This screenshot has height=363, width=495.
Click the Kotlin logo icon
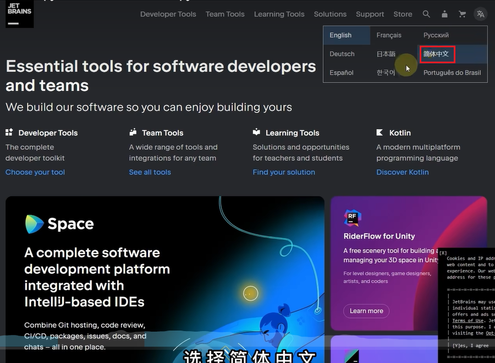(380, 132)
